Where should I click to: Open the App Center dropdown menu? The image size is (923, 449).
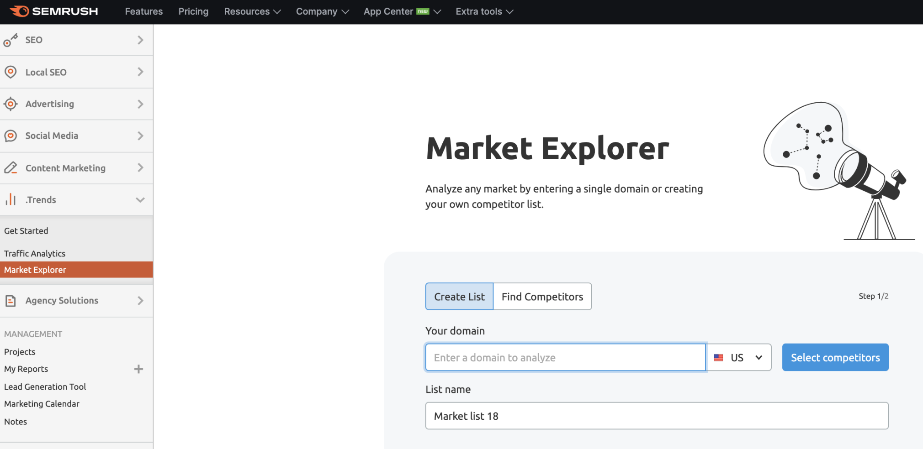coord(402,11)
